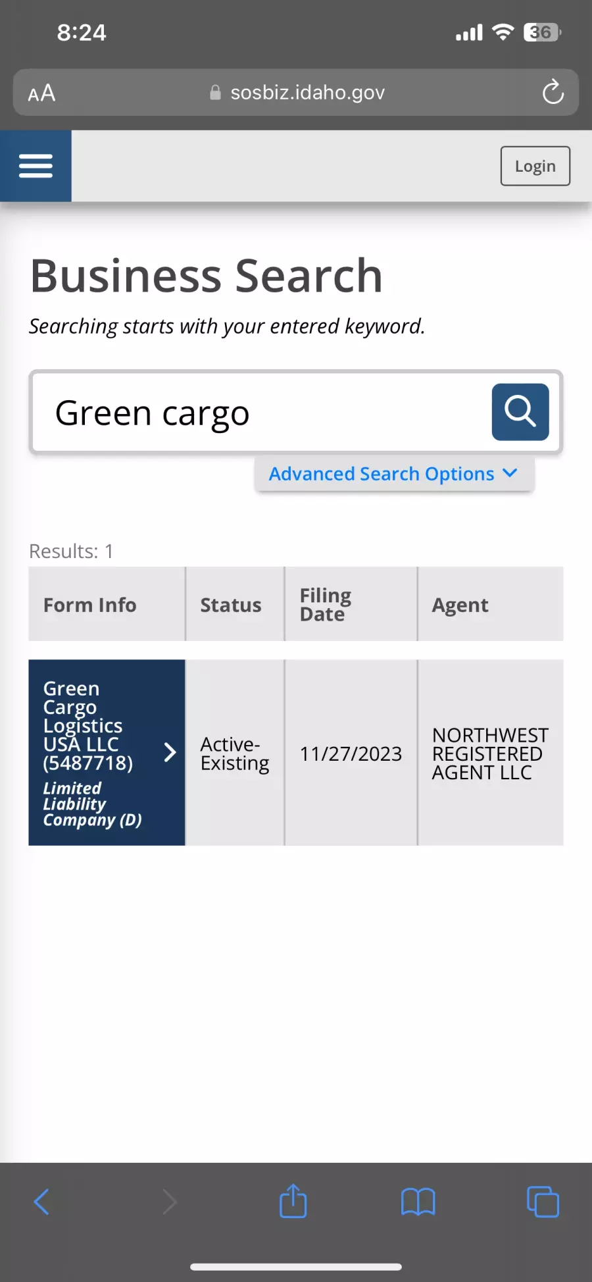Reload the page in Safari
This screenshot has height=1282, width=592.
click(553, 92)
